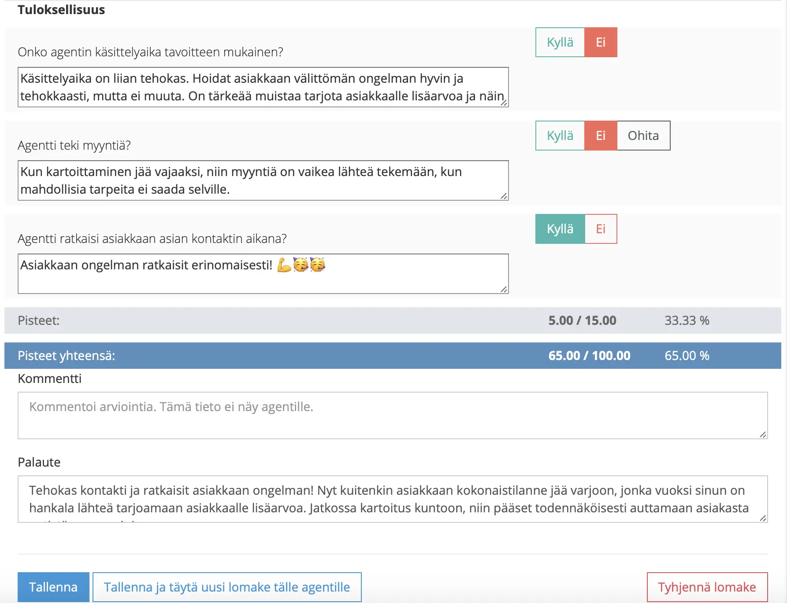Click 'Tallenna ja täytä uusi lomake'
Viewport: 787px width, 603px height.
[x=226, y=587]
